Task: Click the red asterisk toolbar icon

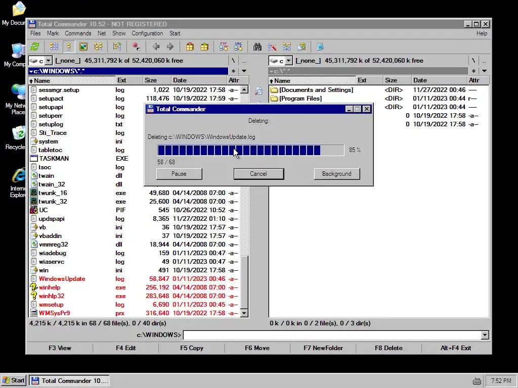Action: 136,46
